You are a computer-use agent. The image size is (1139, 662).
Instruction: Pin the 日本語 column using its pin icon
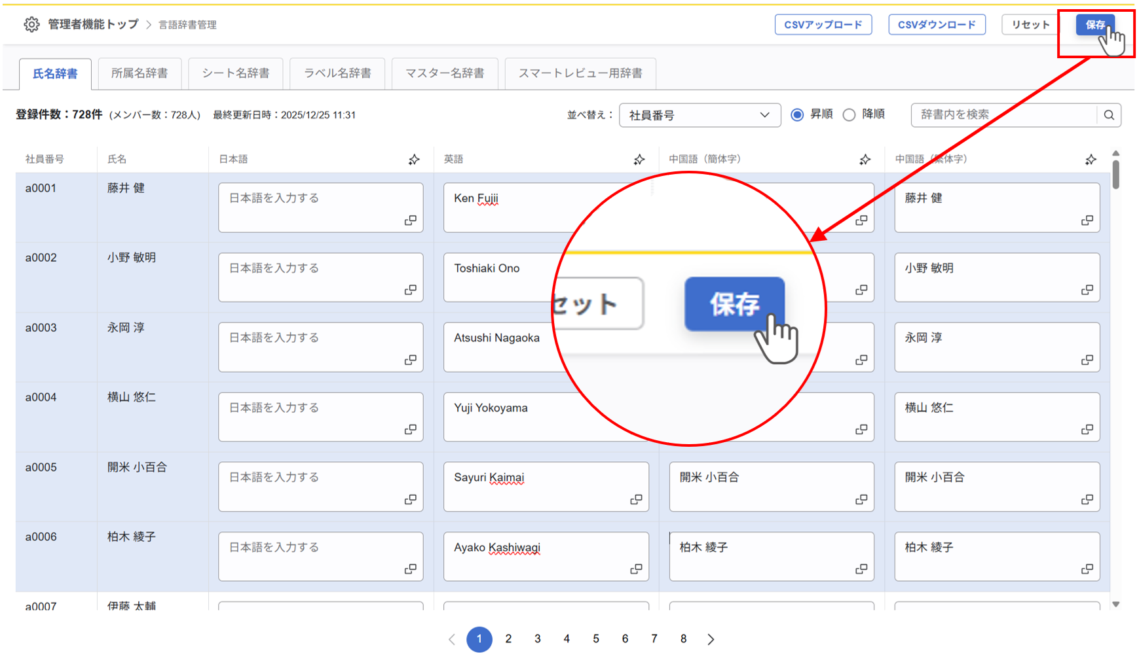coord(414,159)
